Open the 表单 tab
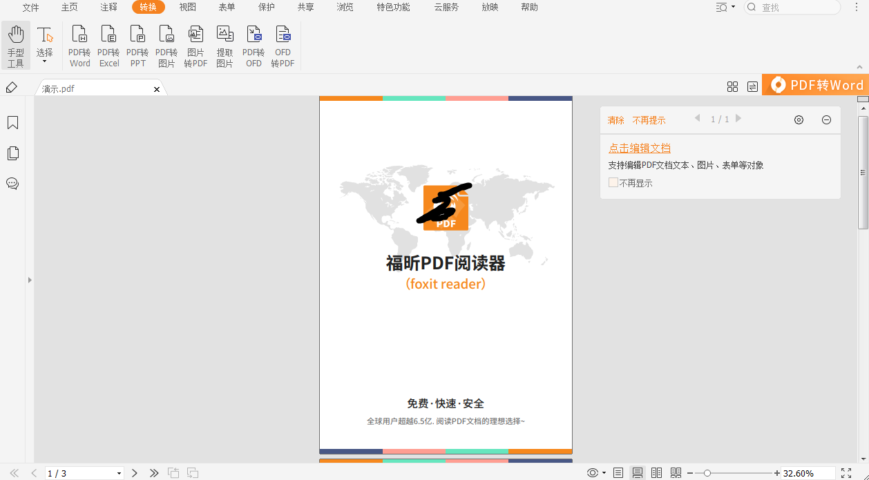The width and height of the screenshot is (869, 480). [227, 8]
